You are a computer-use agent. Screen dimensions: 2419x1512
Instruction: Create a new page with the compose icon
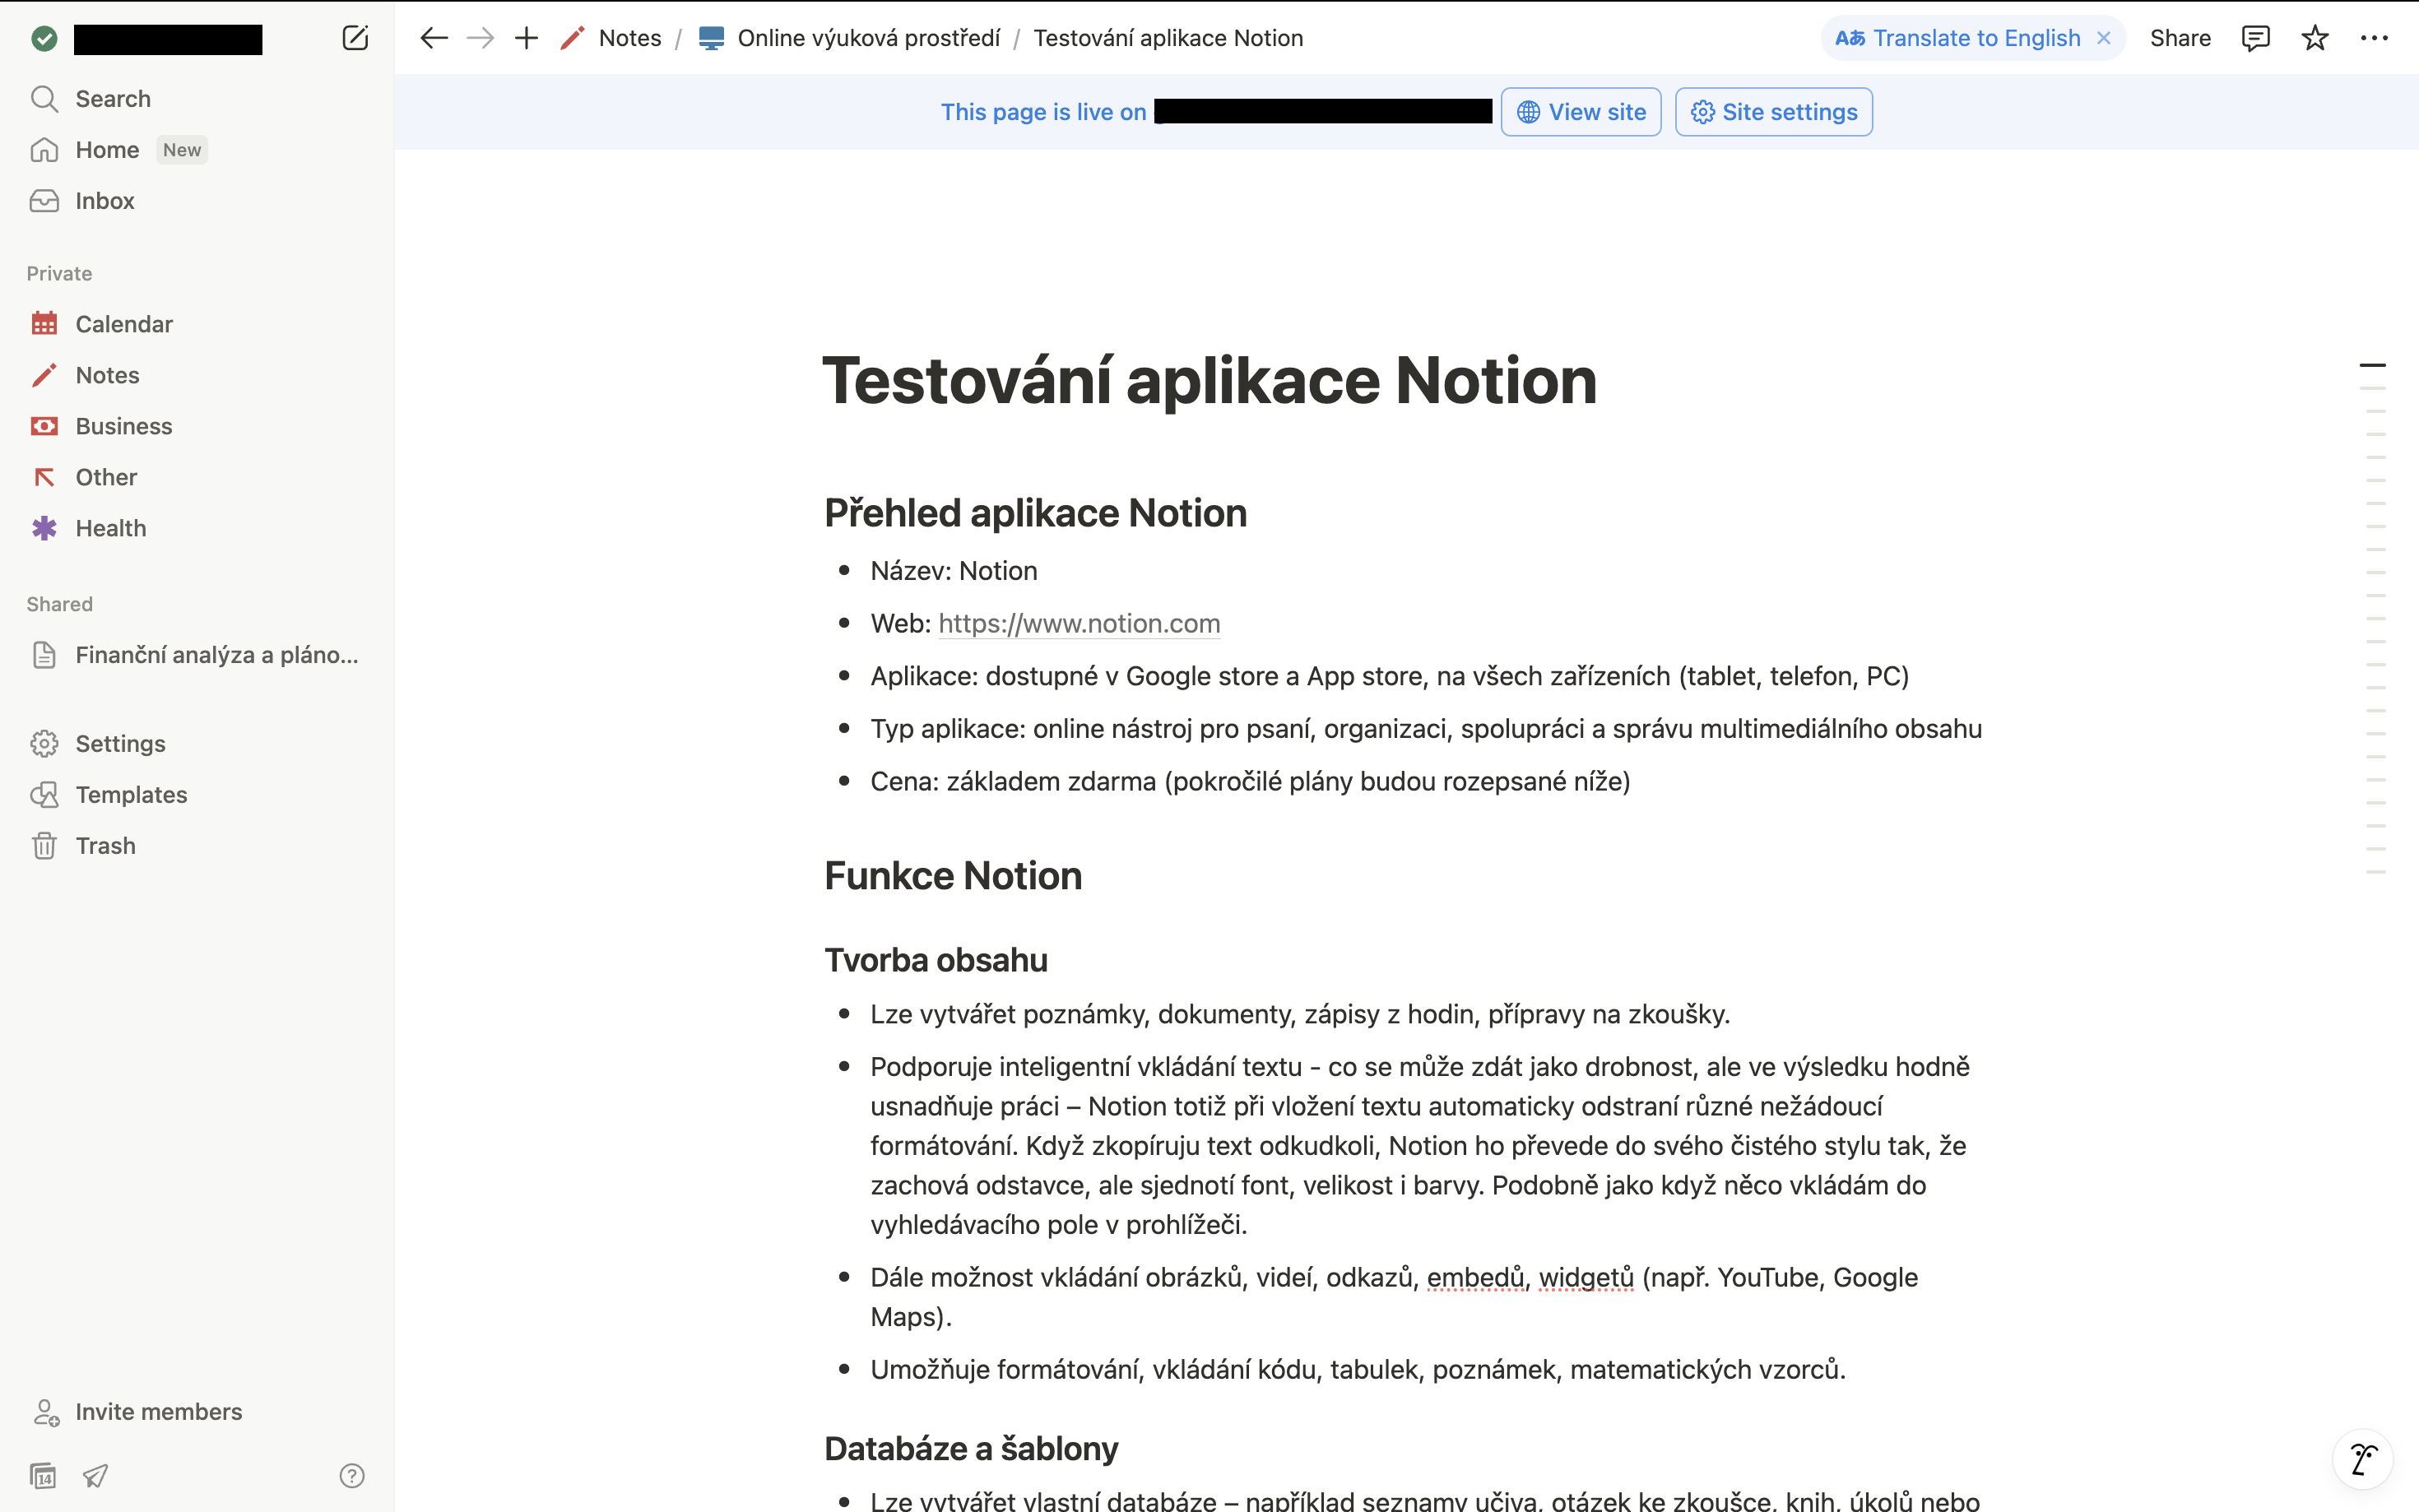pos(355,38)
